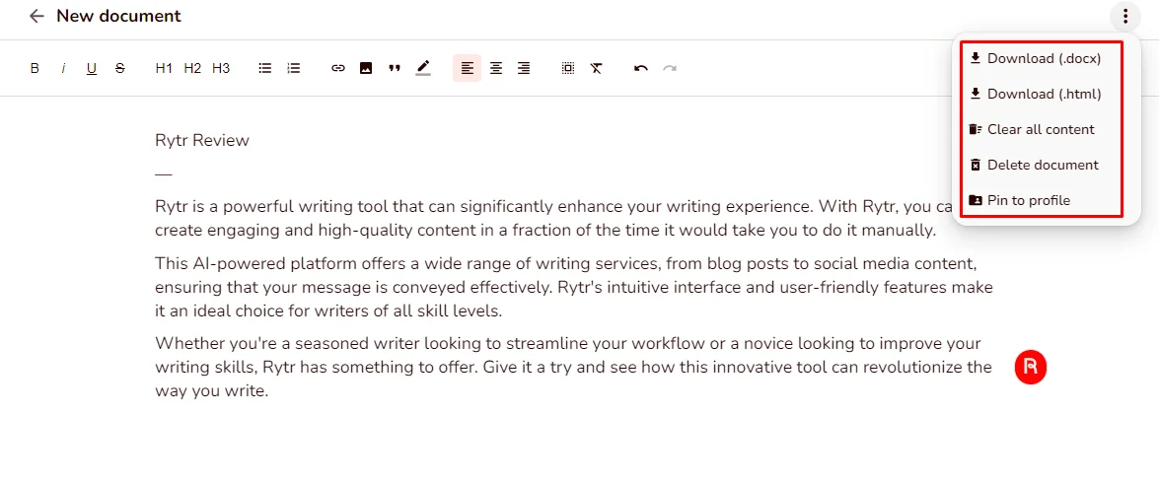The image size is (1159, 484).
Task: Center align the text
Action: 496,68
